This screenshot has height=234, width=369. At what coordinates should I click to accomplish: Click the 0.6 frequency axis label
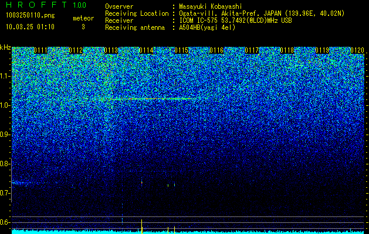[x=5, y=222]
